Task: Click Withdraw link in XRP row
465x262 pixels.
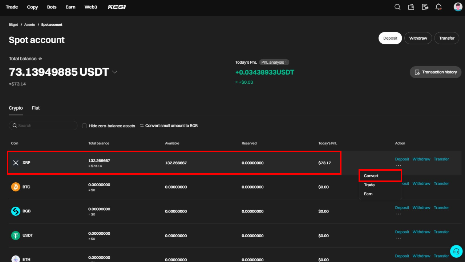Action: [421, 159]
